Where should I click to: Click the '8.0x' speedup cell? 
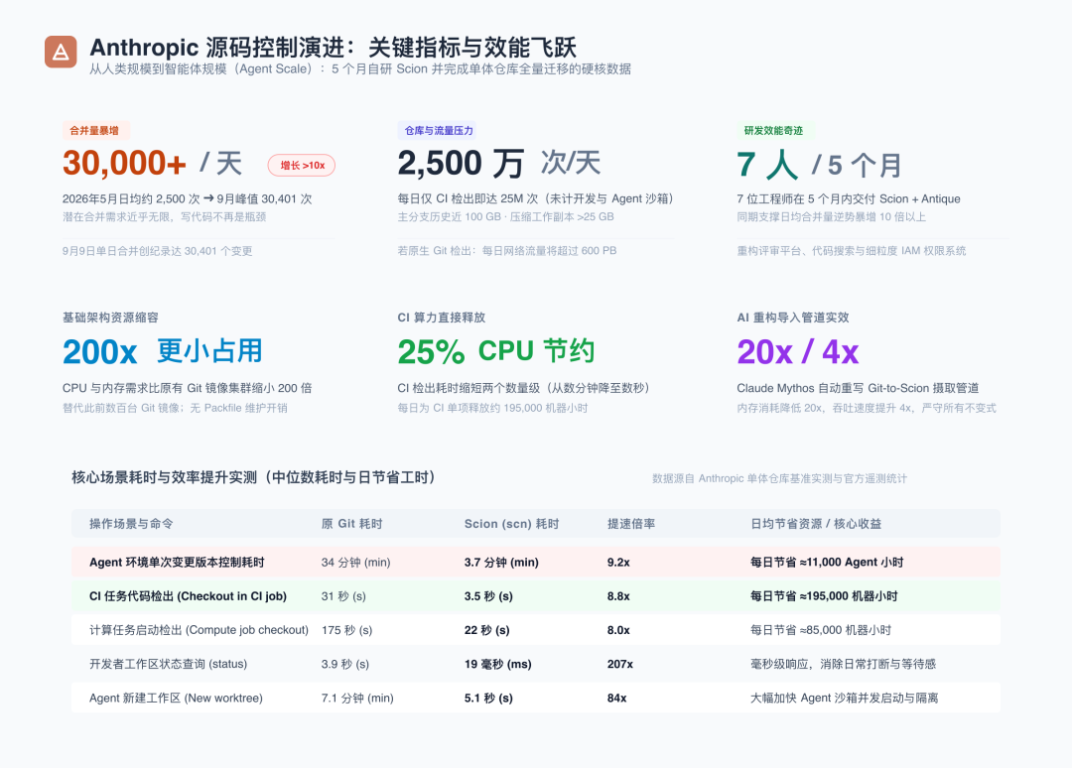(x=618, y=630)
